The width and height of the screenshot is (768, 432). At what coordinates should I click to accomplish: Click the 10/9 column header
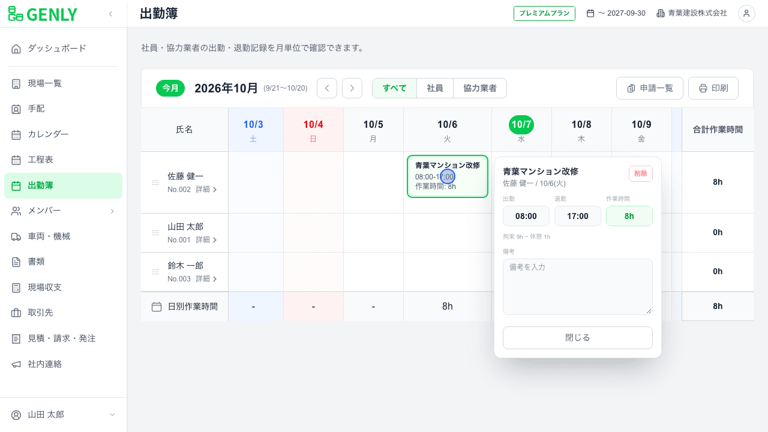[641, 130]
